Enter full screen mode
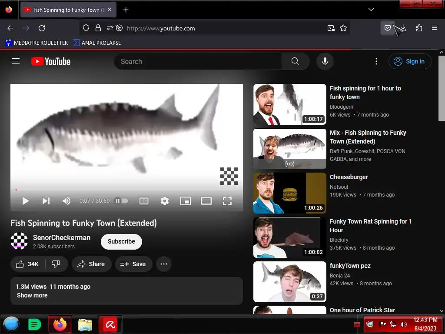Viewport: 445px width, 334px height. pyautogui.click(x=227, y=201)
